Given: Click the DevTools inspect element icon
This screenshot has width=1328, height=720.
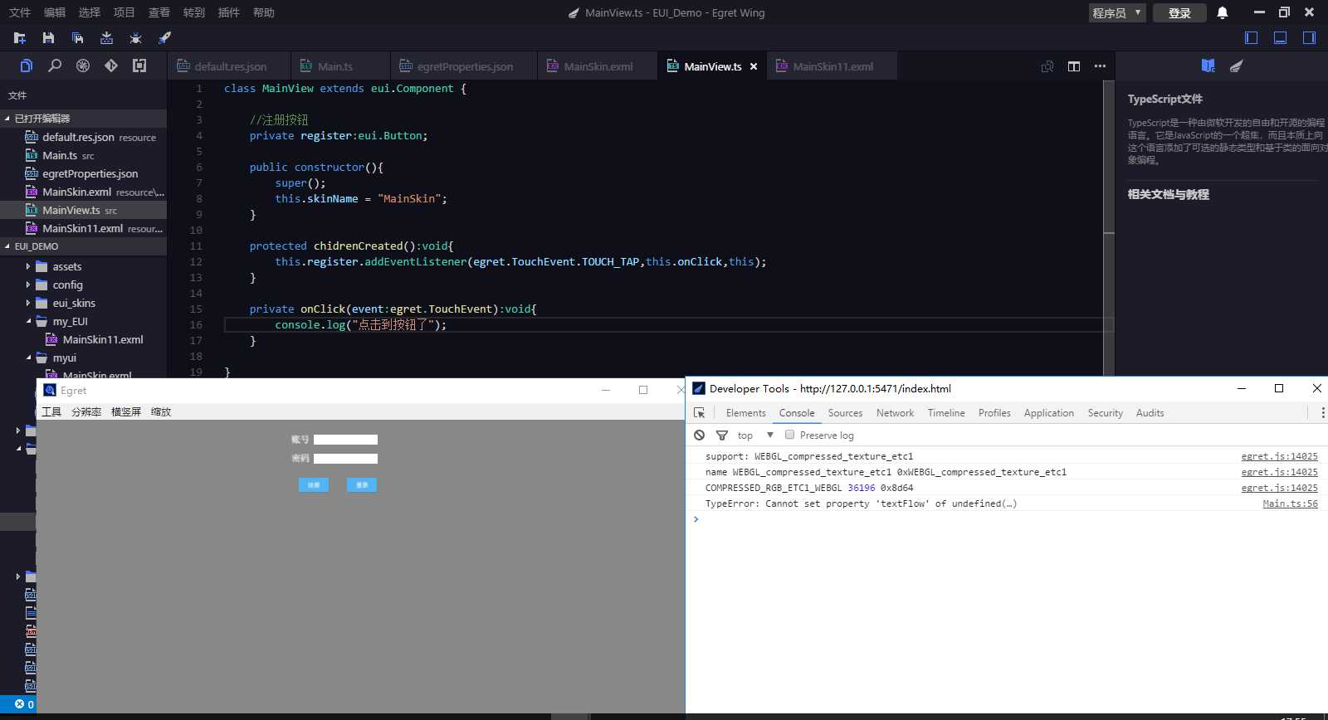Looking at the screenshot, I should [x=700, y=412].
